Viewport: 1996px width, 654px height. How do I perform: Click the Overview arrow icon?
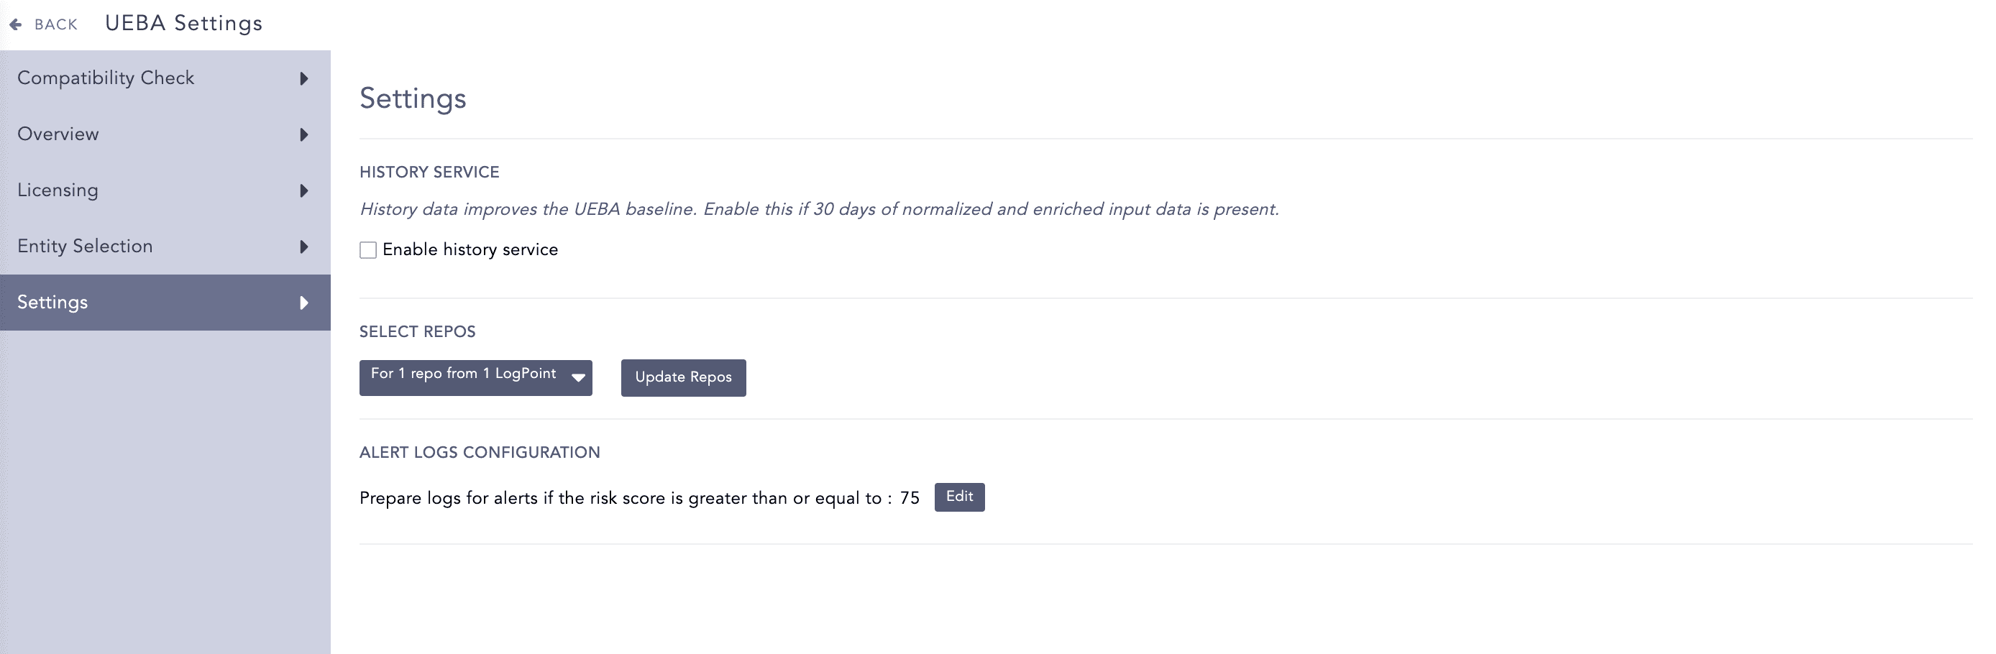(x=303, y=135)
